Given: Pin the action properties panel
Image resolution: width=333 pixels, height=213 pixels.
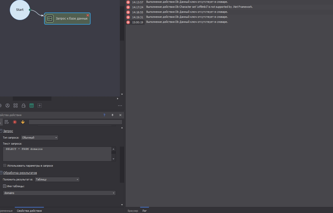Looking at the screenshot, I should click(x=112, y=115).
